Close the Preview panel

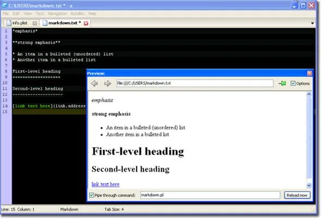309,73
